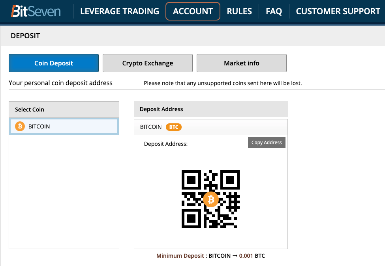This screenshot has width=385, height=266.
Task: Click the BITCOIN label beside the BTC badge
Action: coord(151,127)
